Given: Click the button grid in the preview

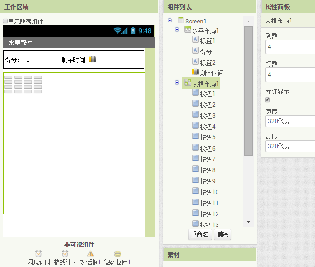Looking at the screenshot, I should 23,85.
